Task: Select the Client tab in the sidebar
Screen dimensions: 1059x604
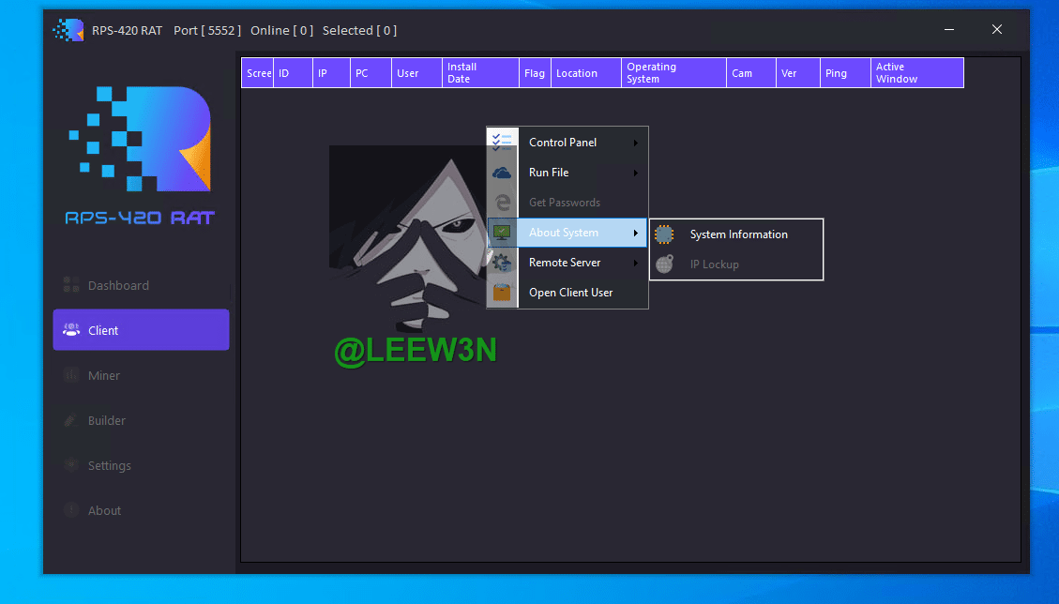Action: (141, 330)
